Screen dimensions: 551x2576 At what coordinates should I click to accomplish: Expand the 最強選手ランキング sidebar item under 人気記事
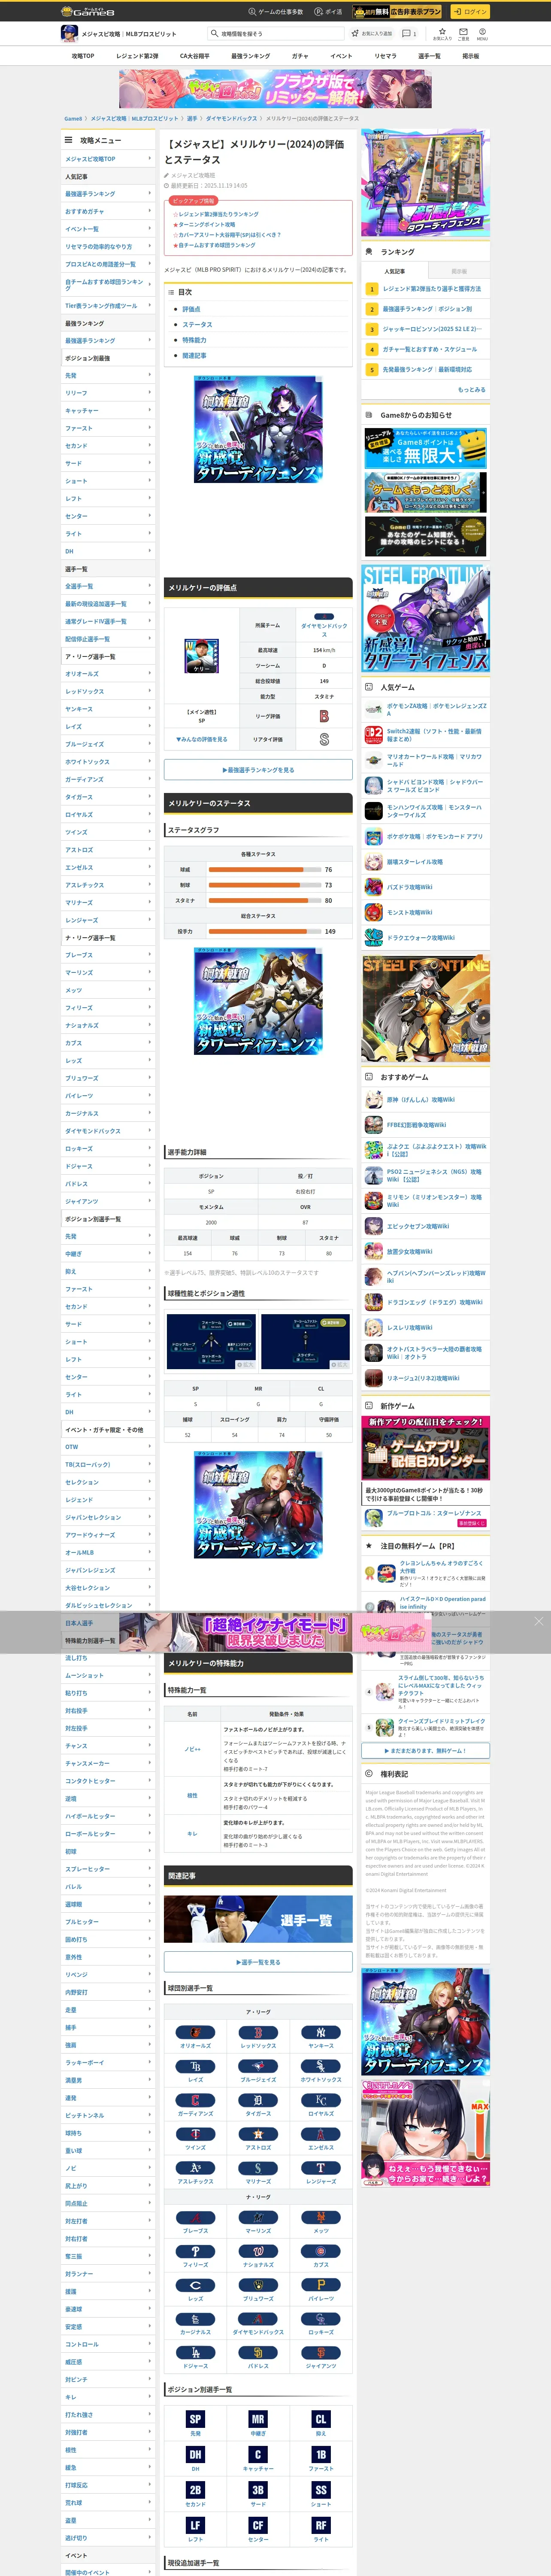point(109,194)
